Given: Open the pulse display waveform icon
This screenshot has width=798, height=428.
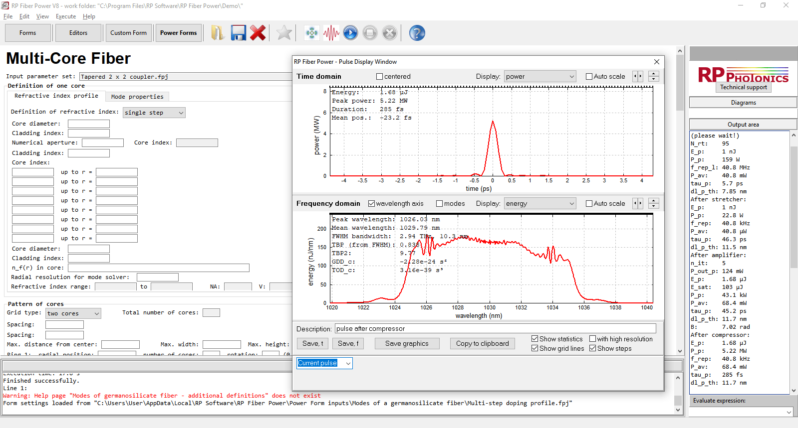Looking at the screenshot, I should click(331, 33).
